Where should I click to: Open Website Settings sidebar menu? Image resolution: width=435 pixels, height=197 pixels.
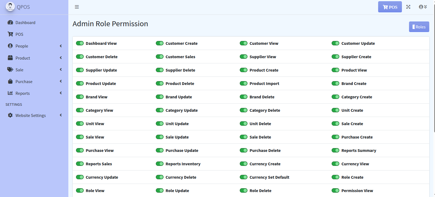tap(34, 115)
